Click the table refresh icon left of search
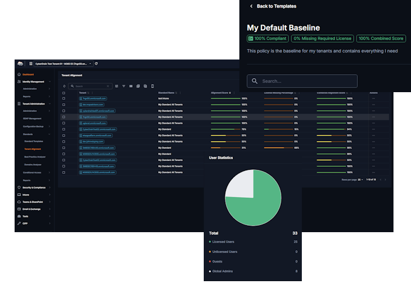411x287 pixels. 64,86
